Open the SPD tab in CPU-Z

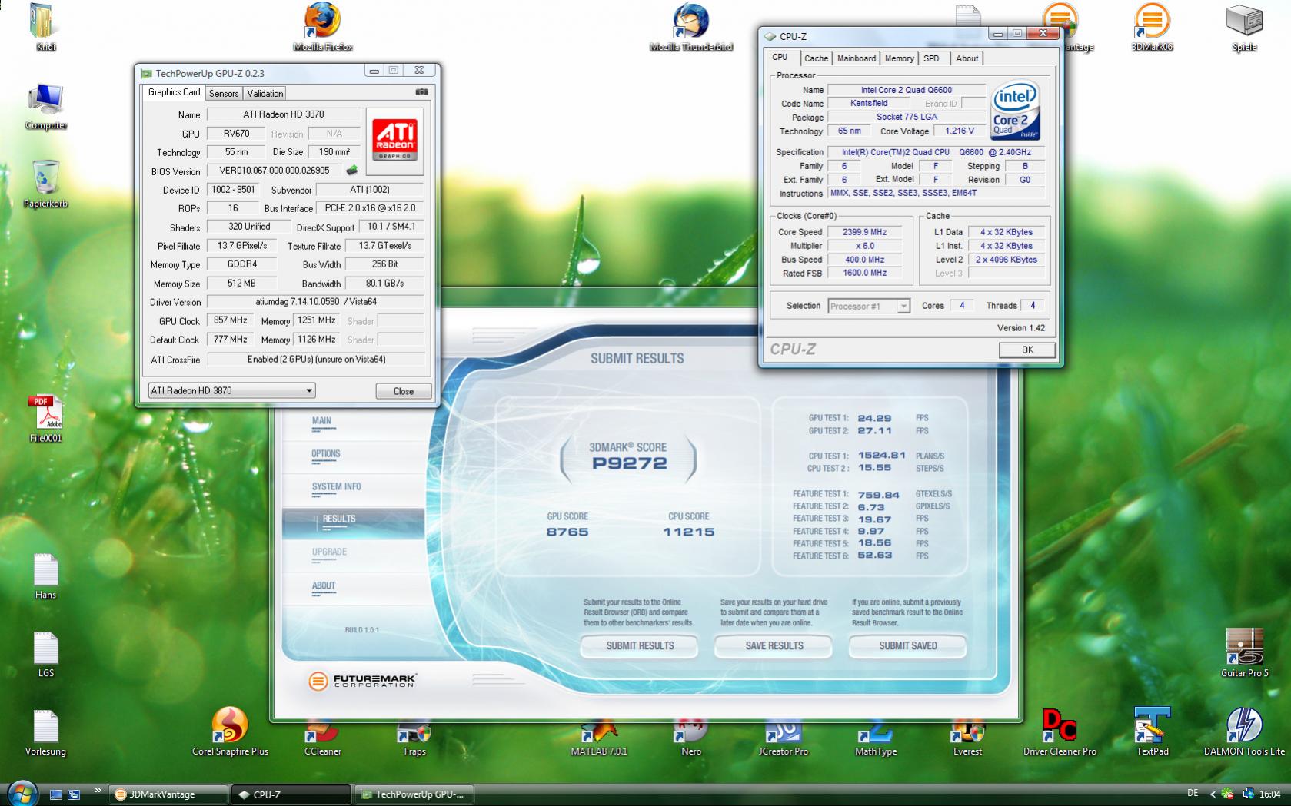(931, 58)
